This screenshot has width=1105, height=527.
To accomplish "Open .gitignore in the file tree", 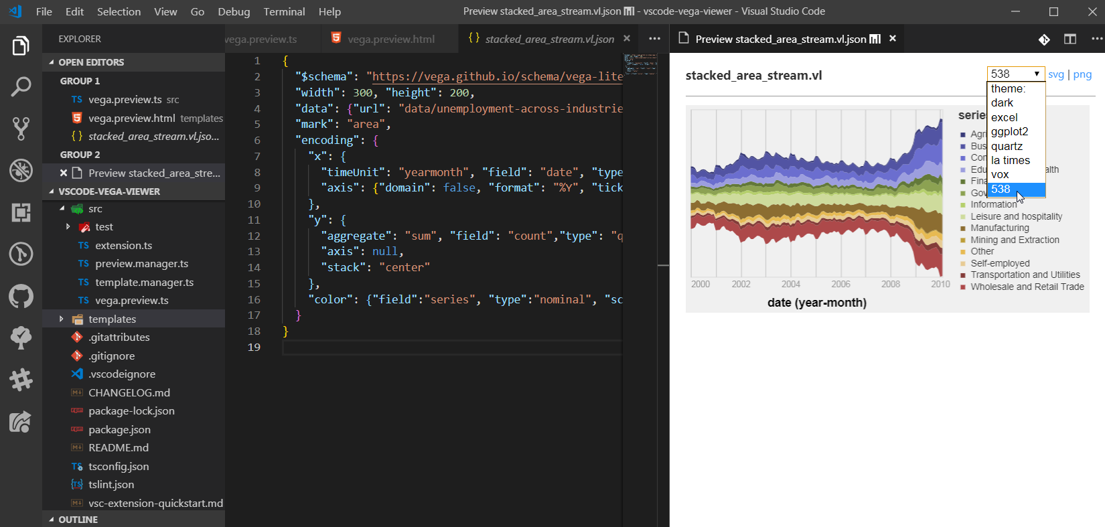I will (112, 356).
